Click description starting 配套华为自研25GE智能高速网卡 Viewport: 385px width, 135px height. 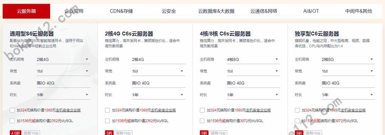(x=46, y=43)
